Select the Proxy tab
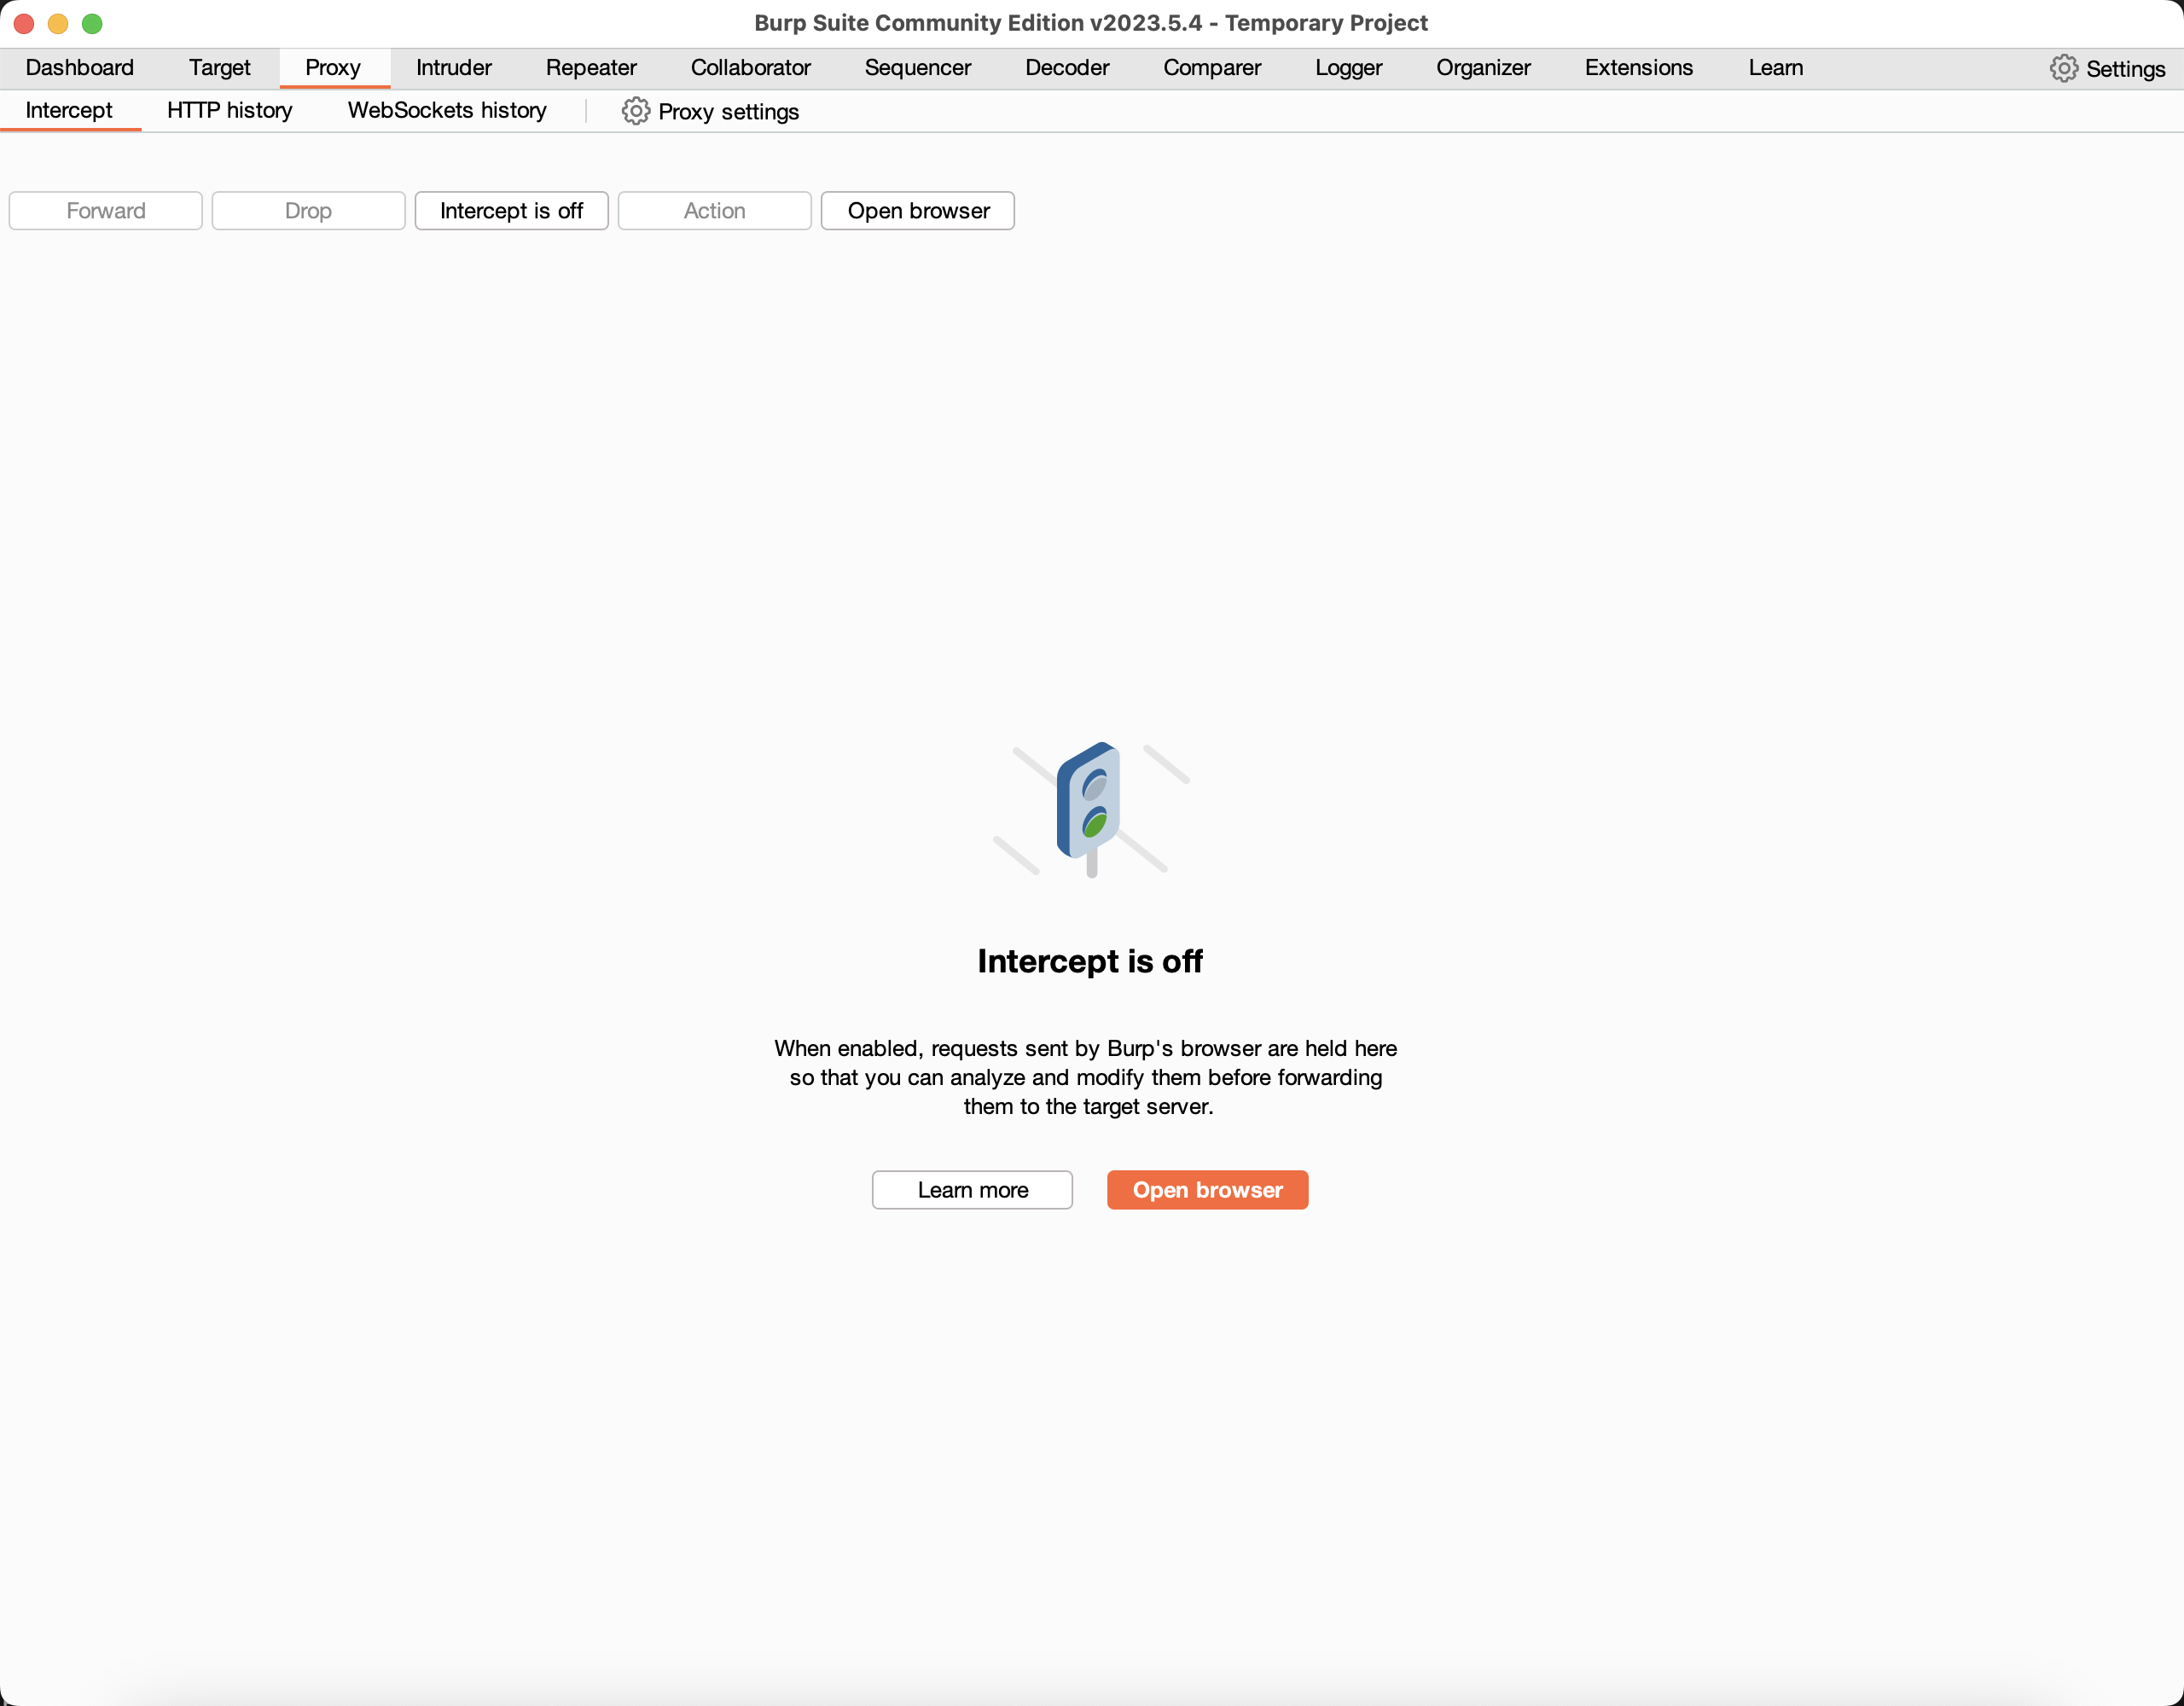This screenshot has height=1706, width=2184. 333,68
